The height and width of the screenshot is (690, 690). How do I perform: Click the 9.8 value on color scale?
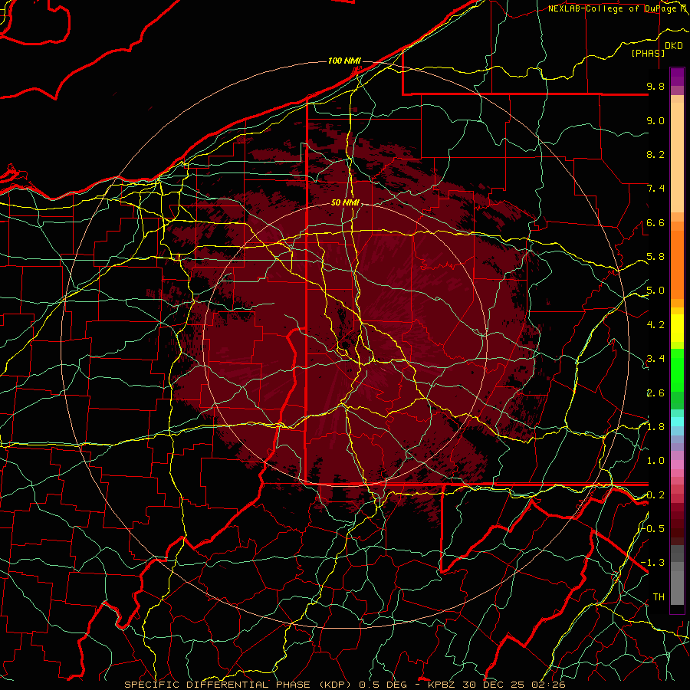coord(655,87)
